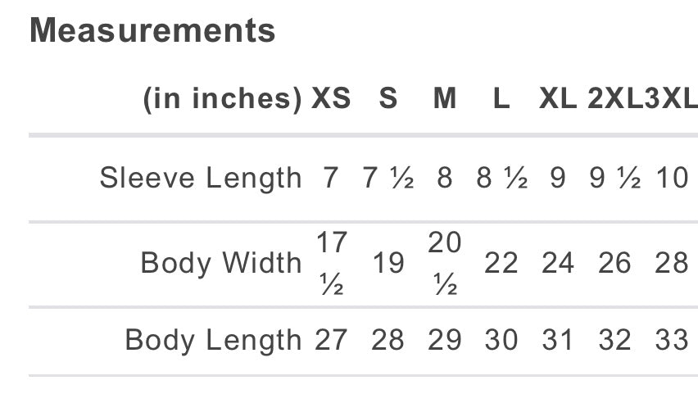This screenshot has height=412, width=698.
Task: Select the Sleeve Length row label
Action: [201, 177]
